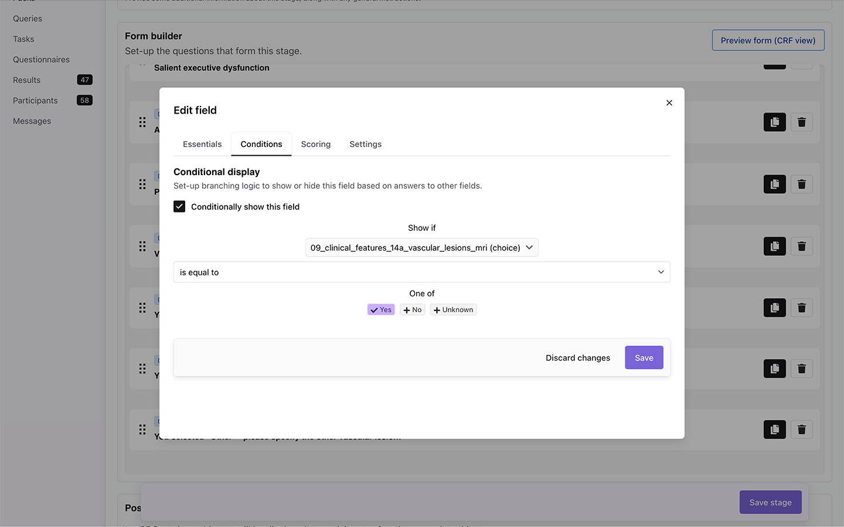Save the field edits

[644, 358]
